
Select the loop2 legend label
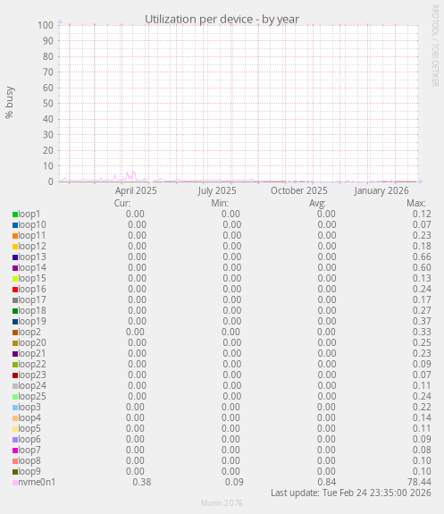tap(29, 332)
